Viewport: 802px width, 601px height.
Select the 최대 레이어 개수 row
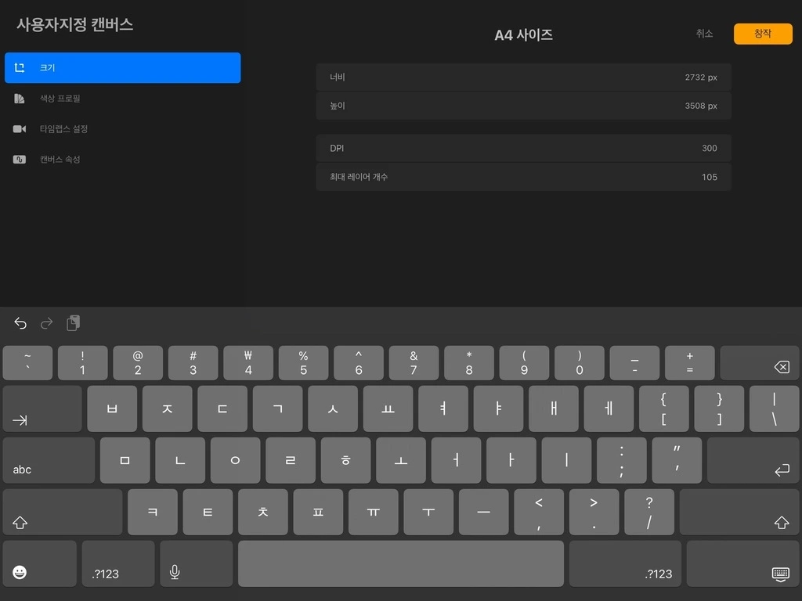pos(523,177)
